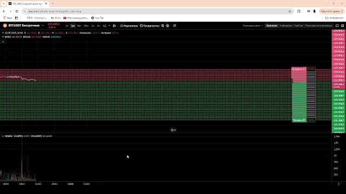Close the active browser tab
Screen dimensions: 346x194
point(46,4)
